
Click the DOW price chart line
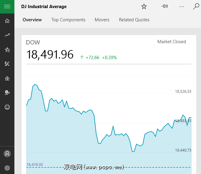pyautogui.click(x=96, y=126)
